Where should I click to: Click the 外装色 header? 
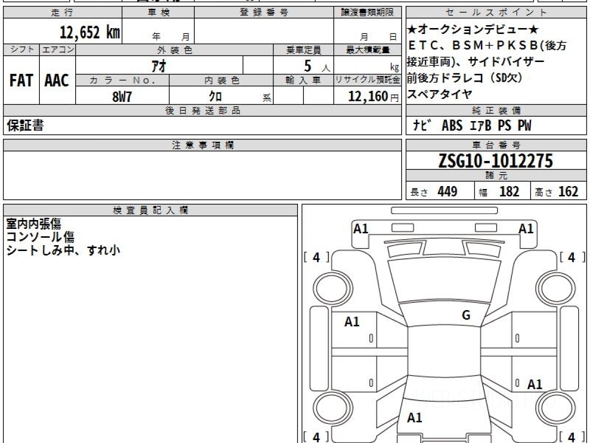(175, 50)
